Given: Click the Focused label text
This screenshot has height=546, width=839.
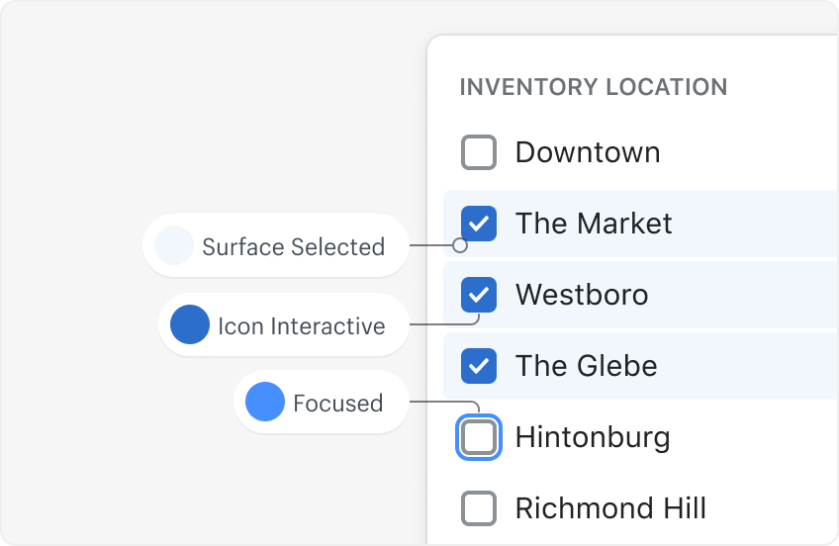Looking at the screenshot, I should 337,403.
